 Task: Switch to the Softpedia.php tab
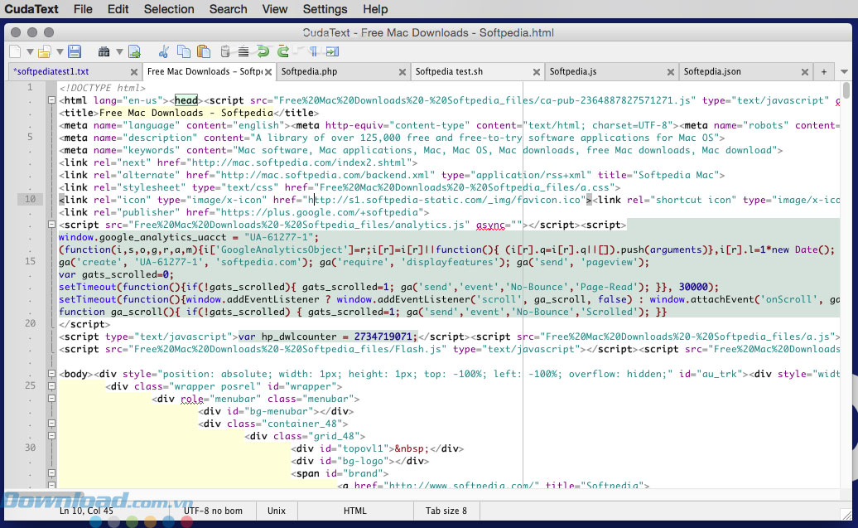tap(309, 71)
